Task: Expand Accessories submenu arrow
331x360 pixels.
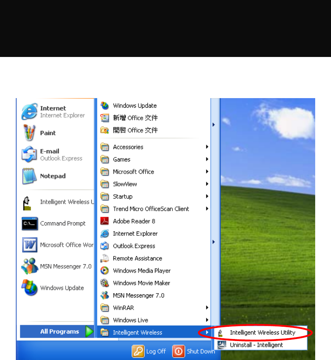Action: pos(207,147)
